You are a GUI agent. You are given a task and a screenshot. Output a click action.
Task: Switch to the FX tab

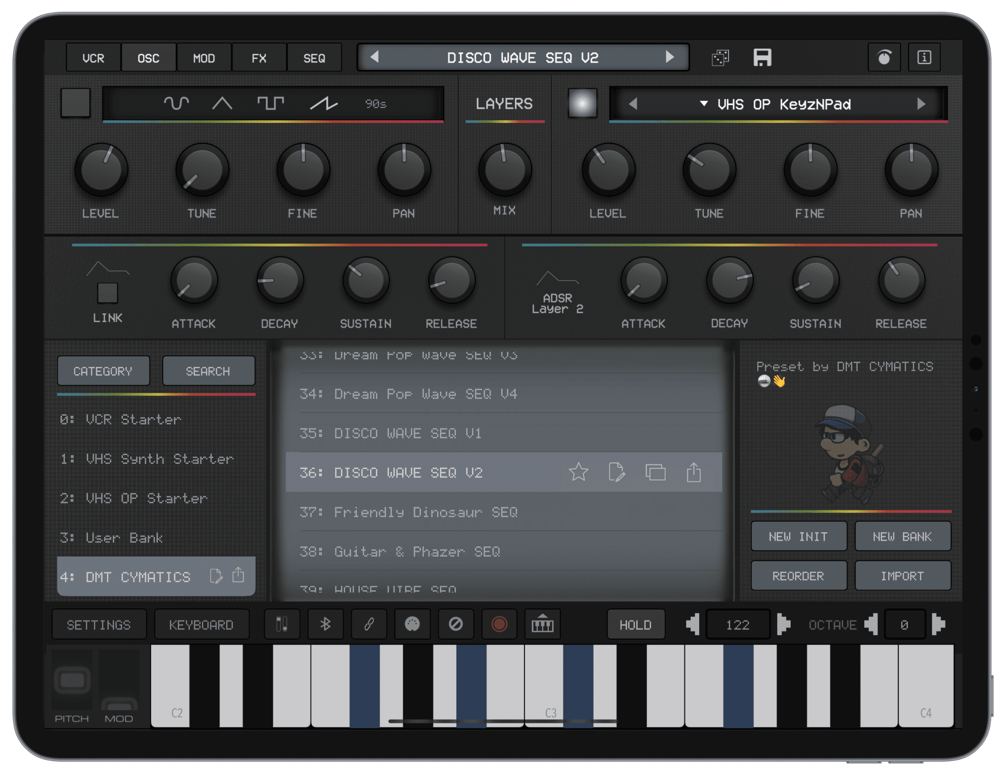(259, 58)
